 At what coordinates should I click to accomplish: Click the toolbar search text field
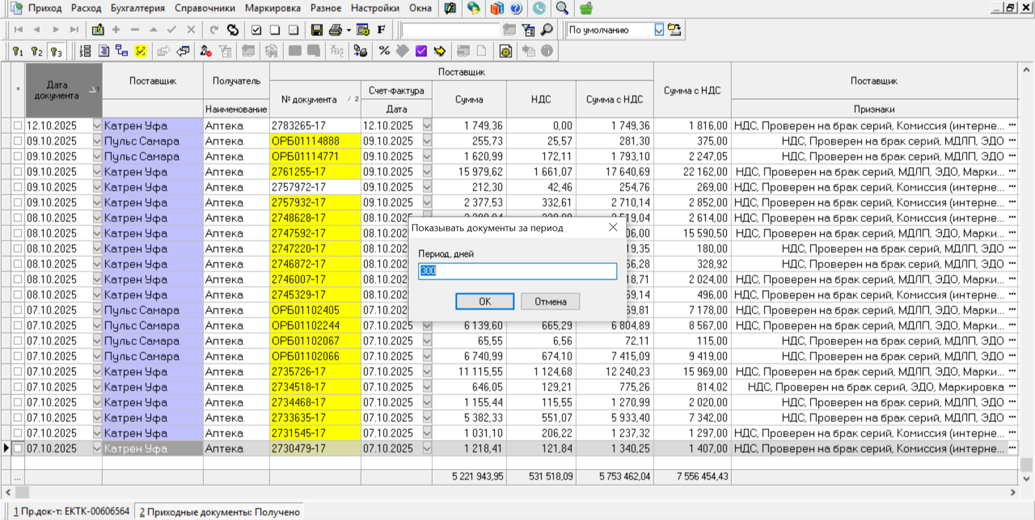pos(451,30)
